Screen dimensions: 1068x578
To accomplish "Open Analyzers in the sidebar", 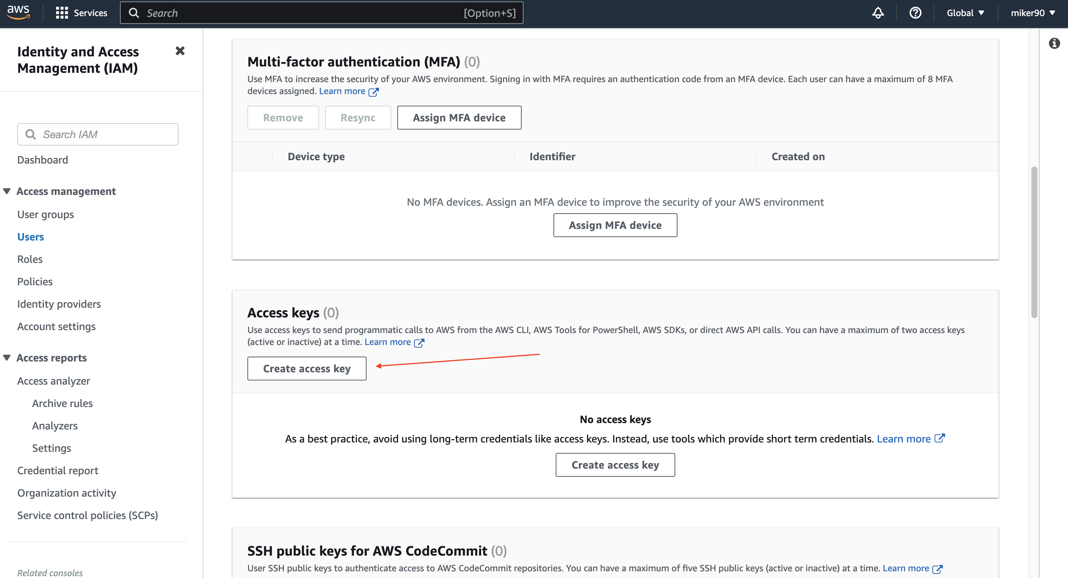I will (55, 426).
